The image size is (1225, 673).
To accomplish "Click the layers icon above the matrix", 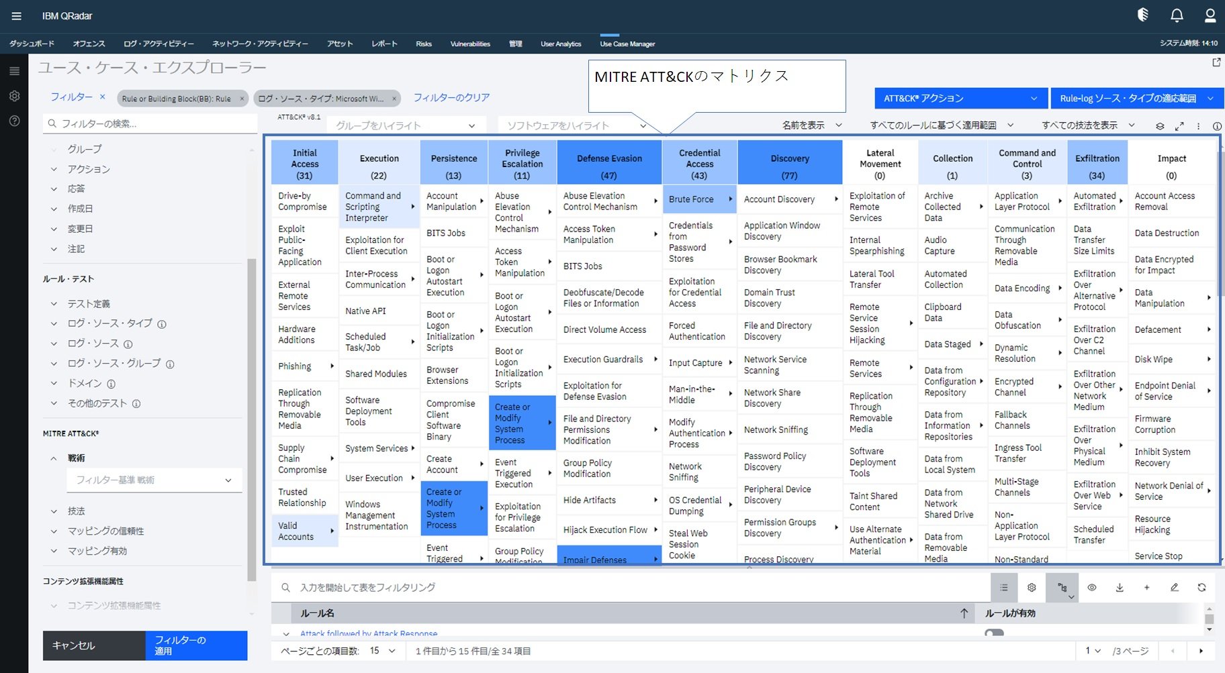I will [x=1160, y=126].
